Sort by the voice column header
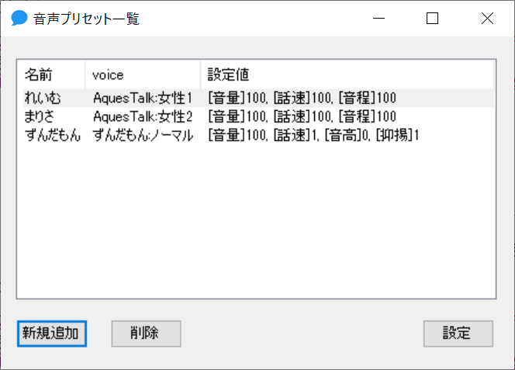 143,74
